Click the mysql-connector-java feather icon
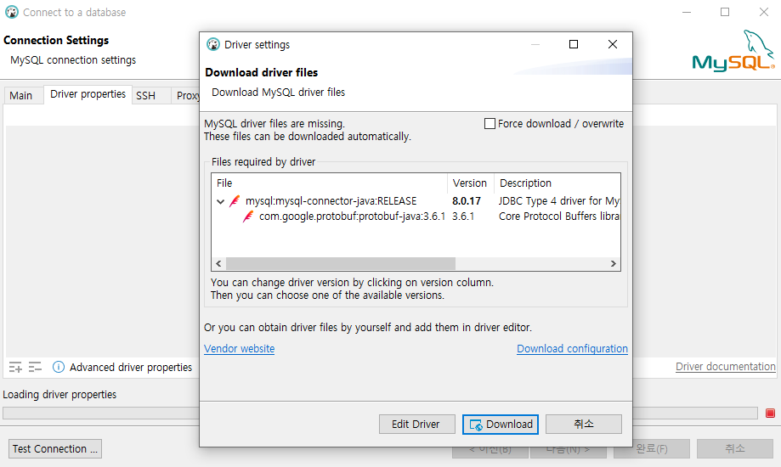Image resolution: width=781 pixels, height=467 pixels. click(x=235, y=201)
